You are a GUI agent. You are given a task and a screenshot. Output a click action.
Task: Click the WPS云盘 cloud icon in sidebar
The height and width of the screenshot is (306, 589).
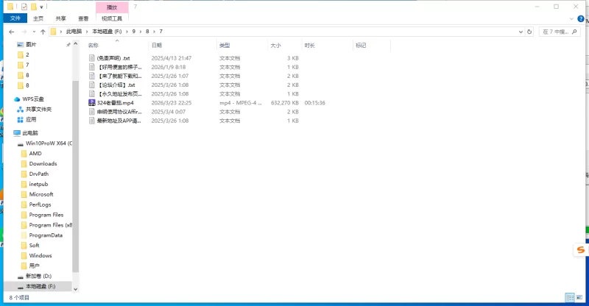tap(18, 99)
